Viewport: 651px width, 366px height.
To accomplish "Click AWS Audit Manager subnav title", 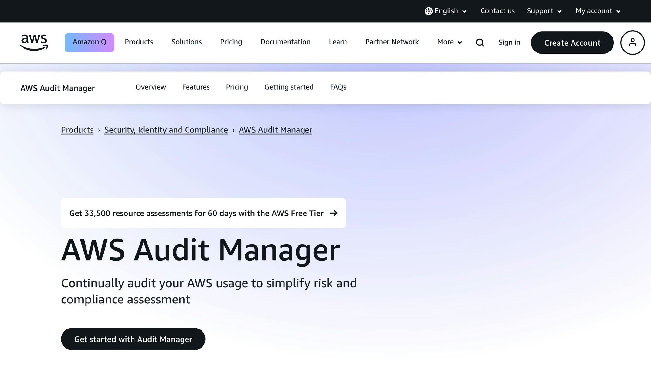I will [x=58, y=88].
